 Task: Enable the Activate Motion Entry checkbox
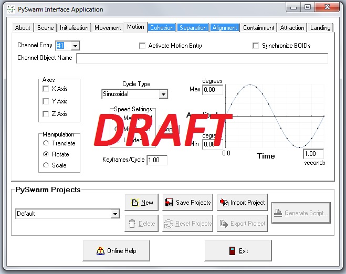coord(142,46)
